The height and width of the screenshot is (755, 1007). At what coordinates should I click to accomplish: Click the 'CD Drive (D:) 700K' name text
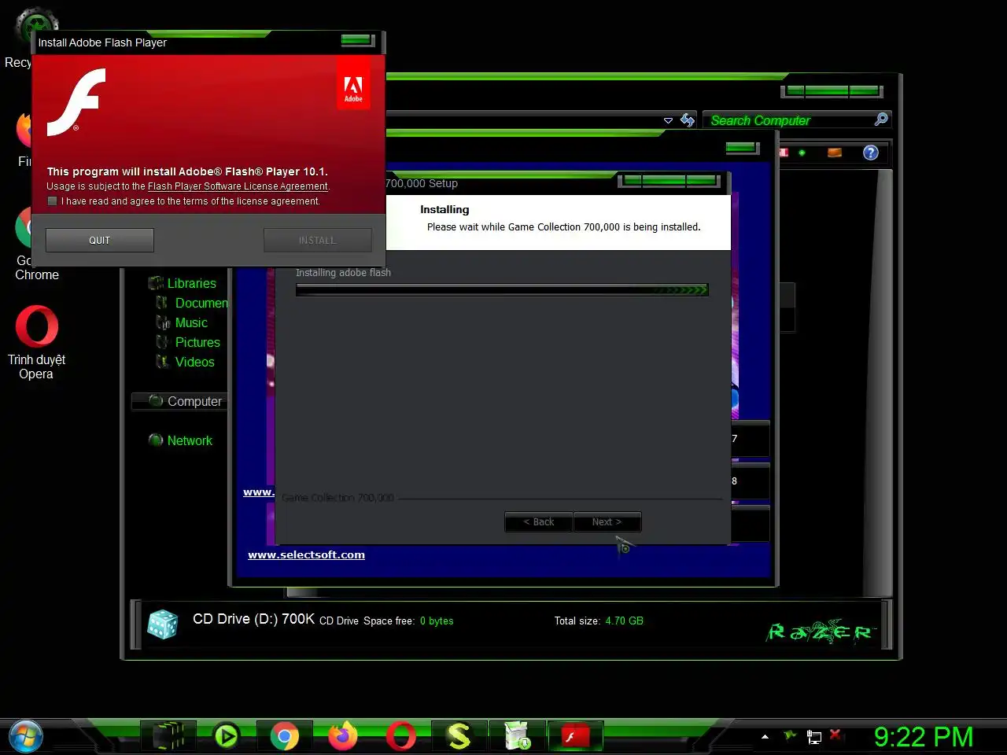point(254,619)
